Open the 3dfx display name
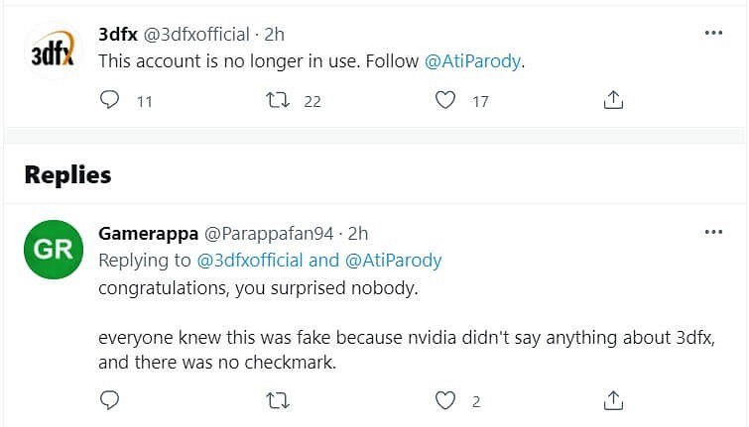The image size is (749, 427). click(118, 35)
